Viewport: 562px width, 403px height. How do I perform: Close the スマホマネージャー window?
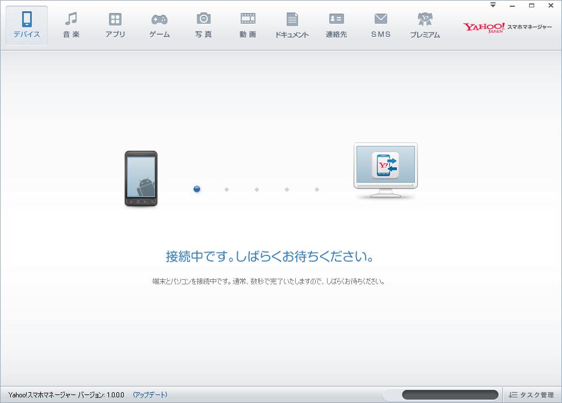(551, 5)
